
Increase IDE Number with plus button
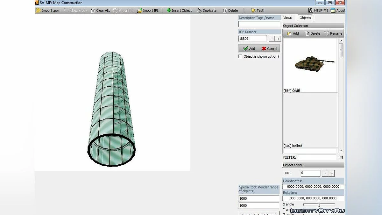(278, 39)
